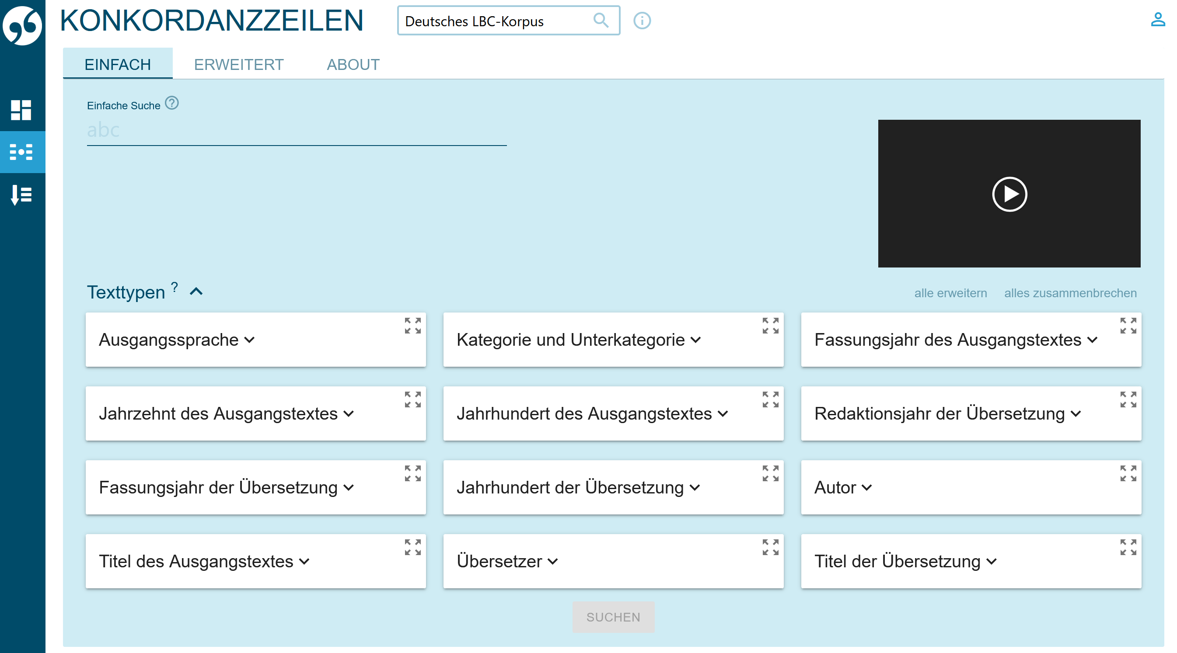Open the dashboard icon in sidebar
The image size is (1177, 653).
click(21, 110)
